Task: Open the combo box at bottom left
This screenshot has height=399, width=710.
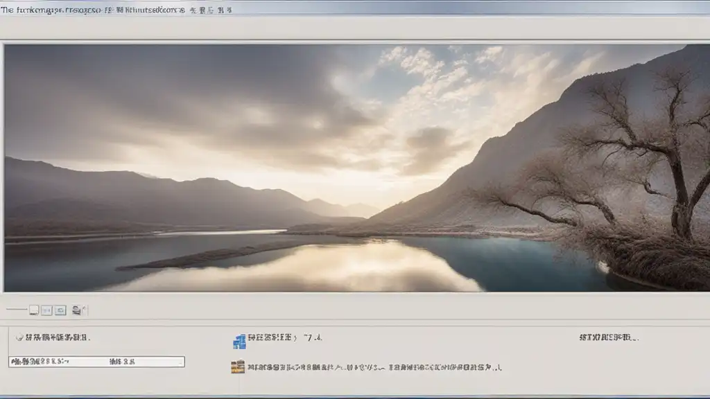Action: pyautogui.click(x=96, y=362)
